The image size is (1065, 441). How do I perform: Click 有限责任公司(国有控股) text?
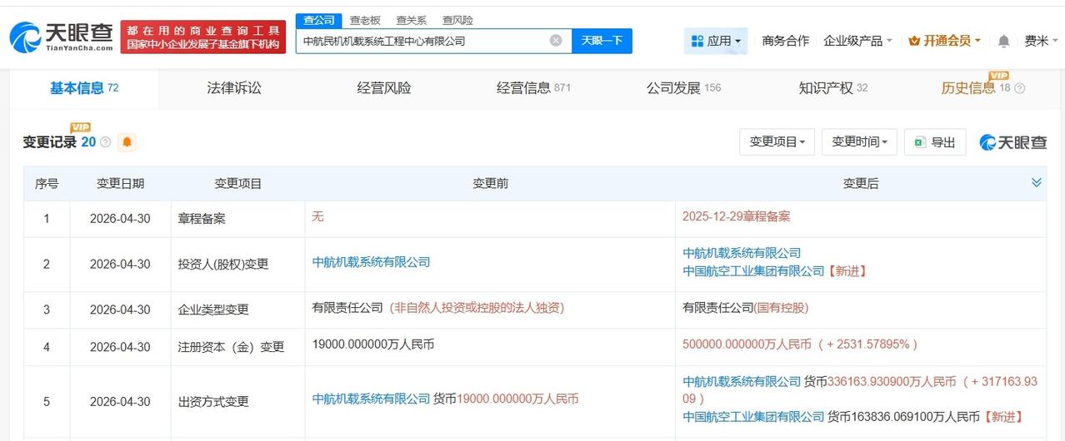pos(746,307)
